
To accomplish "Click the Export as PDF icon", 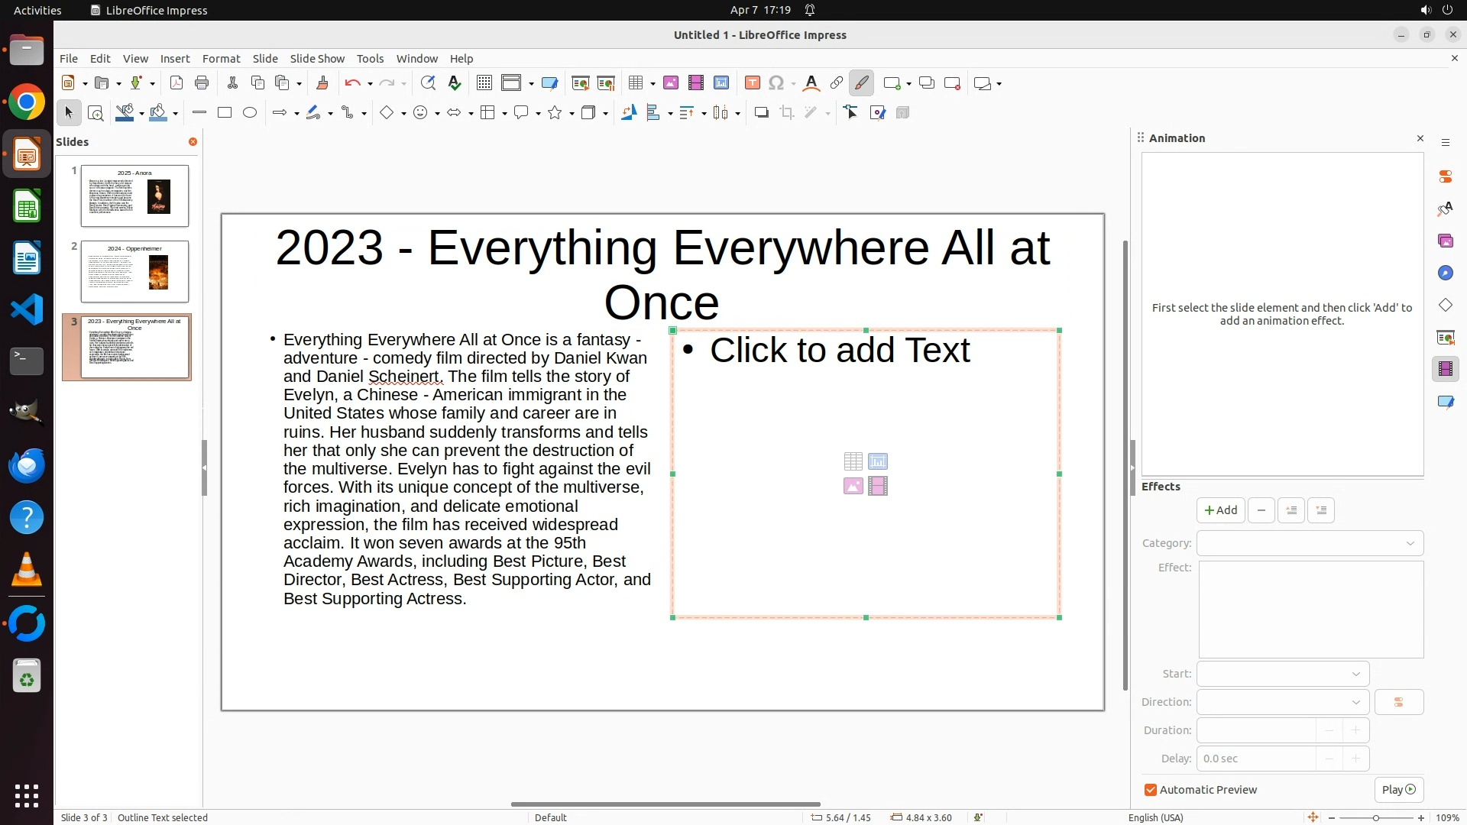I will point(176,83).
